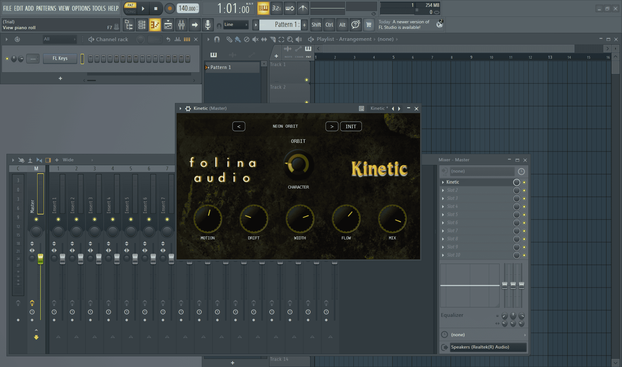
Task: Click previous preset button in Kinetic
Action: (x=239, y=127)
